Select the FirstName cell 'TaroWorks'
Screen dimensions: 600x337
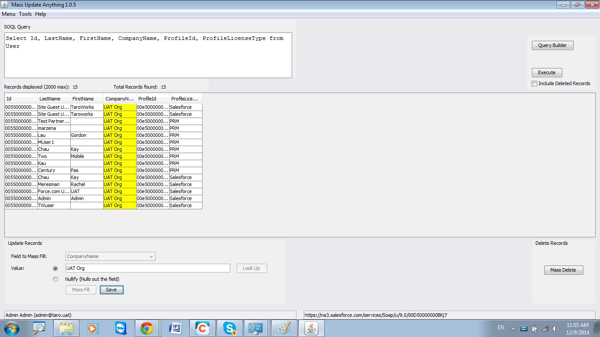tap(87, 107)
